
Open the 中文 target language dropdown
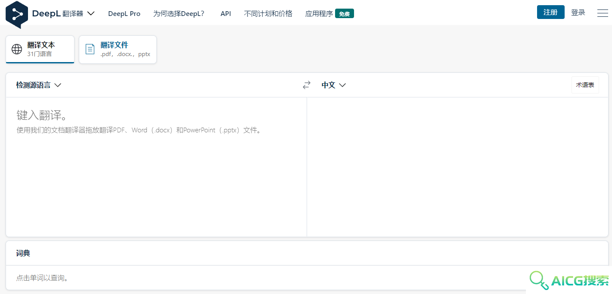point(334,85)
